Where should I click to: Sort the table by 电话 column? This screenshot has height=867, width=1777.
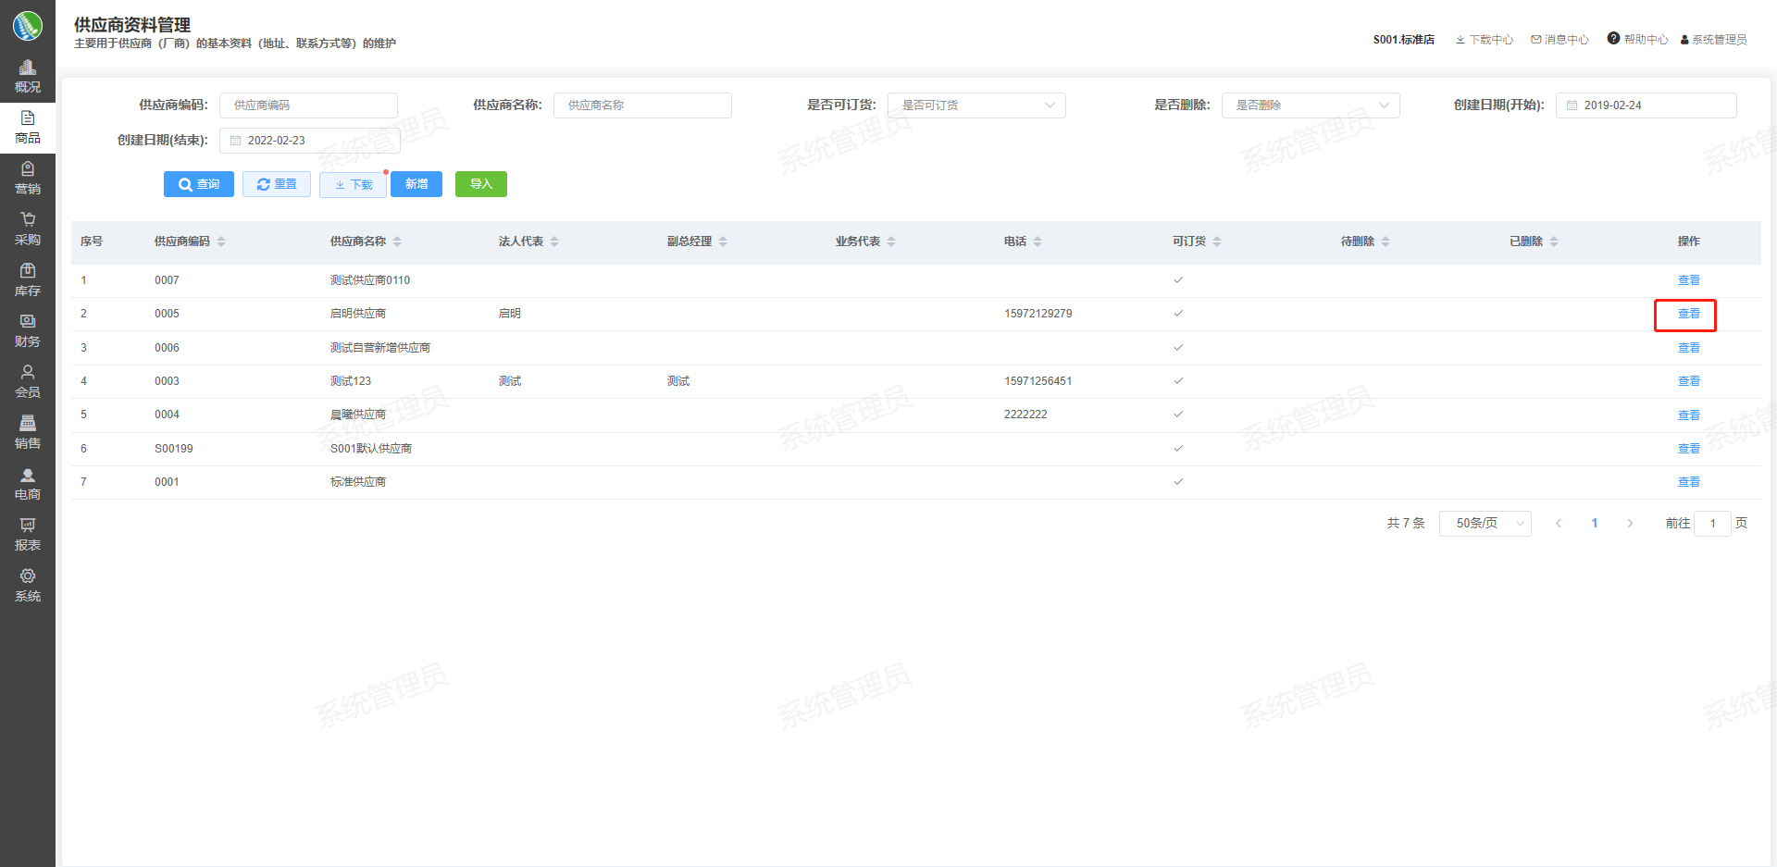click(x=1038, y=242)
